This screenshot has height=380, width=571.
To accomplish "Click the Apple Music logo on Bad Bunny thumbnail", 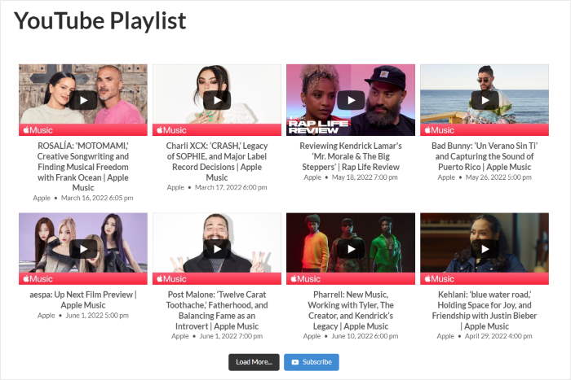I will point(439,130).
